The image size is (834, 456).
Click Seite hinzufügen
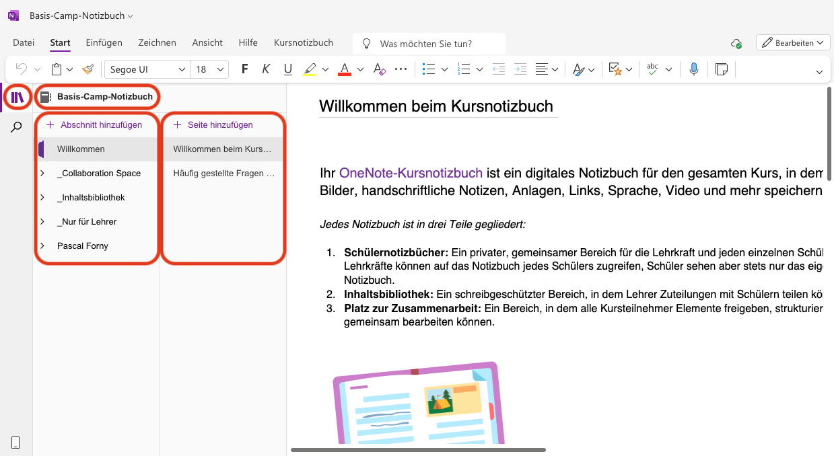tap(213, 124)
